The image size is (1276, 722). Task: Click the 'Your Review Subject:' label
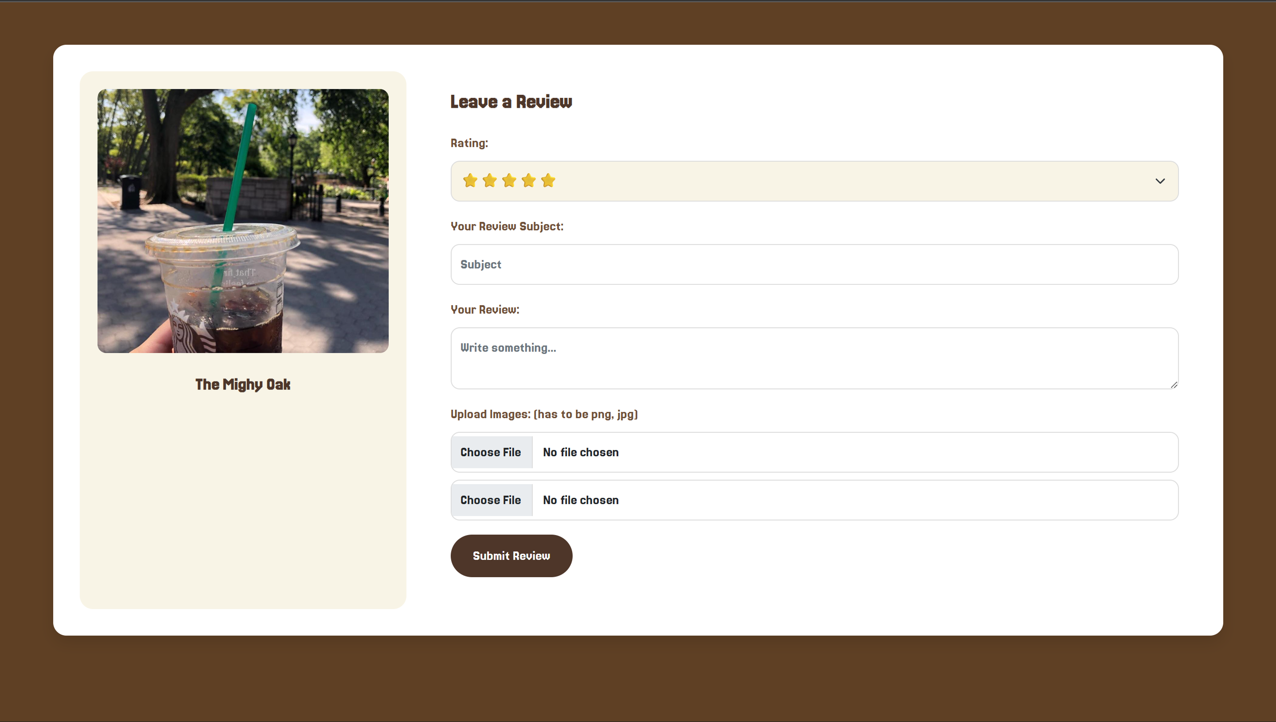[x=507, y=227]
